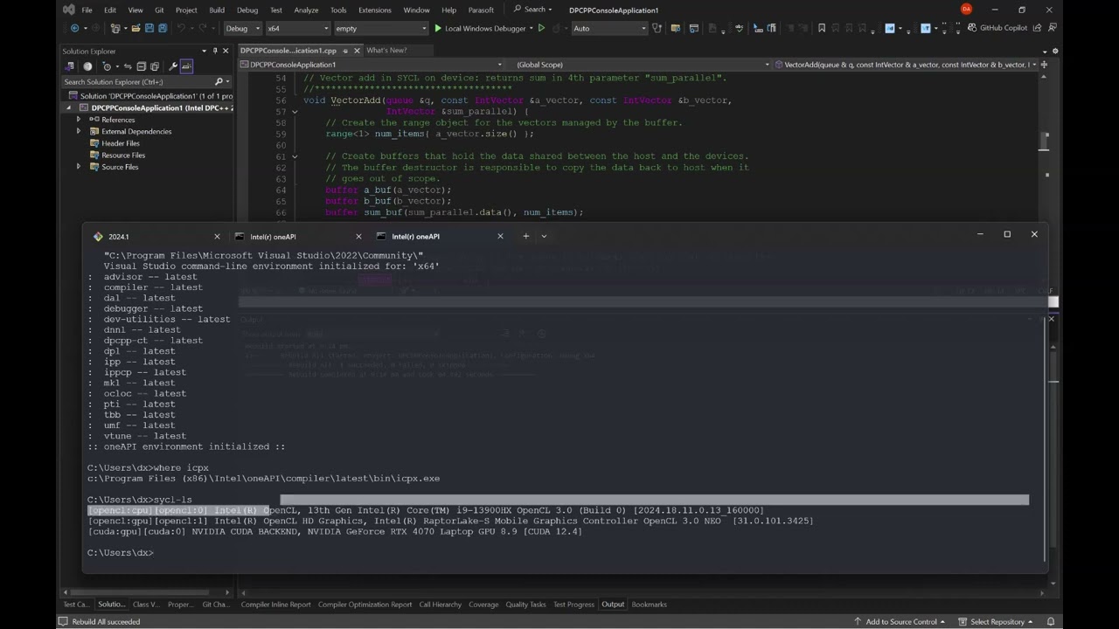Viewport: 1119px width, 629px height.
Task: Open the Auto dropdown in toolbar
Action: (610, 28)
